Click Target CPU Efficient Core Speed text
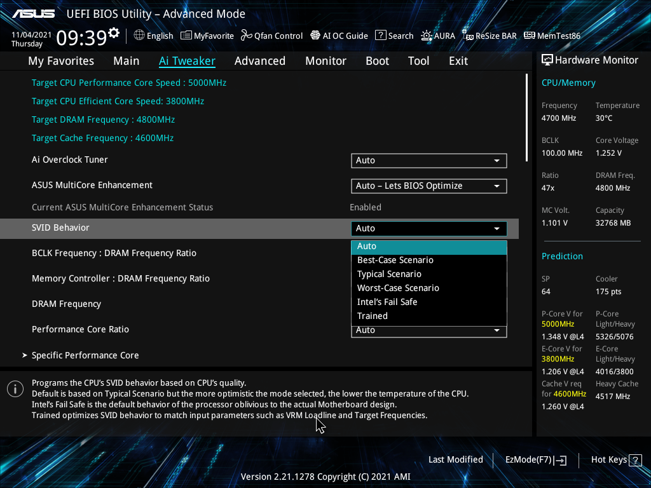The height and width of the screenshot is (488, 651). click(x=118, y=101)
